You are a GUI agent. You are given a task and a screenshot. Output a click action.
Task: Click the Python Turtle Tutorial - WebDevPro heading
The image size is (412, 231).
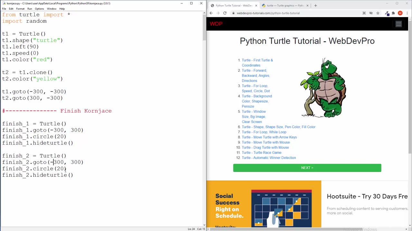307,41
